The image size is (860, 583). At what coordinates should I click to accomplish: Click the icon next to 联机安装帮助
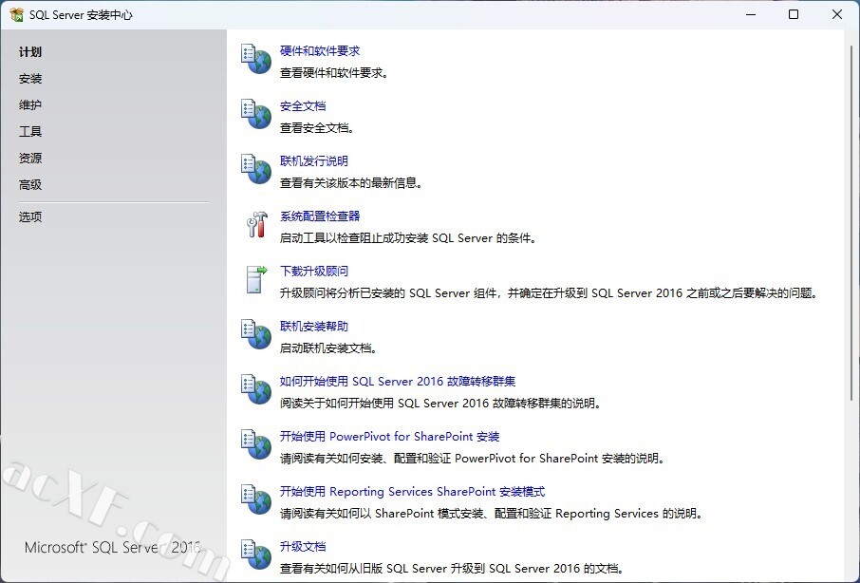coord(256,334)
